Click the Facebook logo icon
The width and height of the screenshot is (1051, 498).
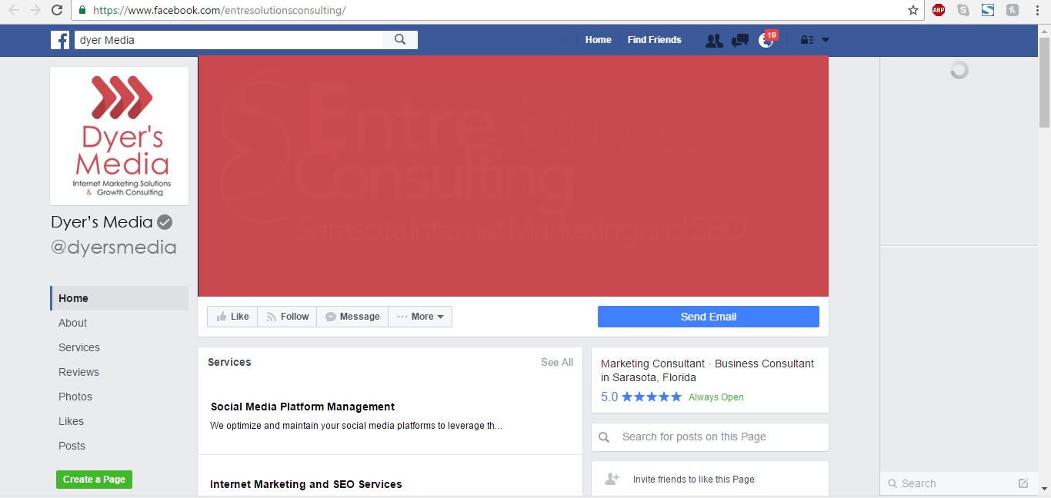[60, 40]
